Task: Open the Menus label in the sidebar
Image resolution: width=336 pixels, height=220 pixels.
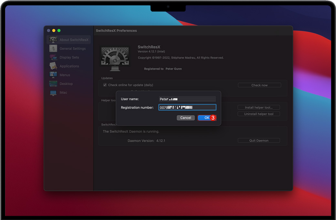Action: coord(65,75)
